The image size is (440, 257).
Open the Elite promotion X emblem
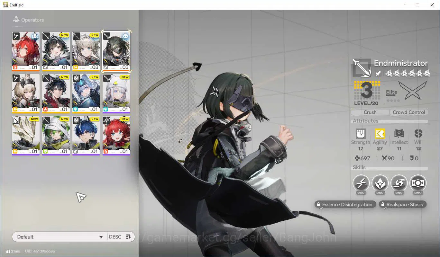click(x=413, y=90)
